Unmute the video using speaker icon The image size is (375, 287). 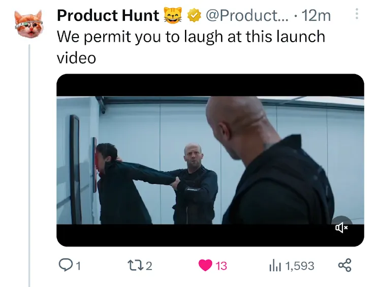[x=341, y=228]
